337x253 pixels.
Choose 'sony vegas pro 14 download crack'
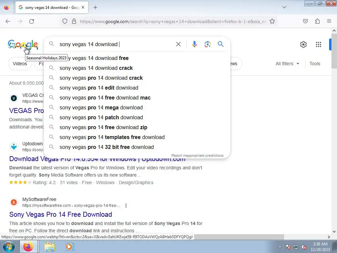137,78
